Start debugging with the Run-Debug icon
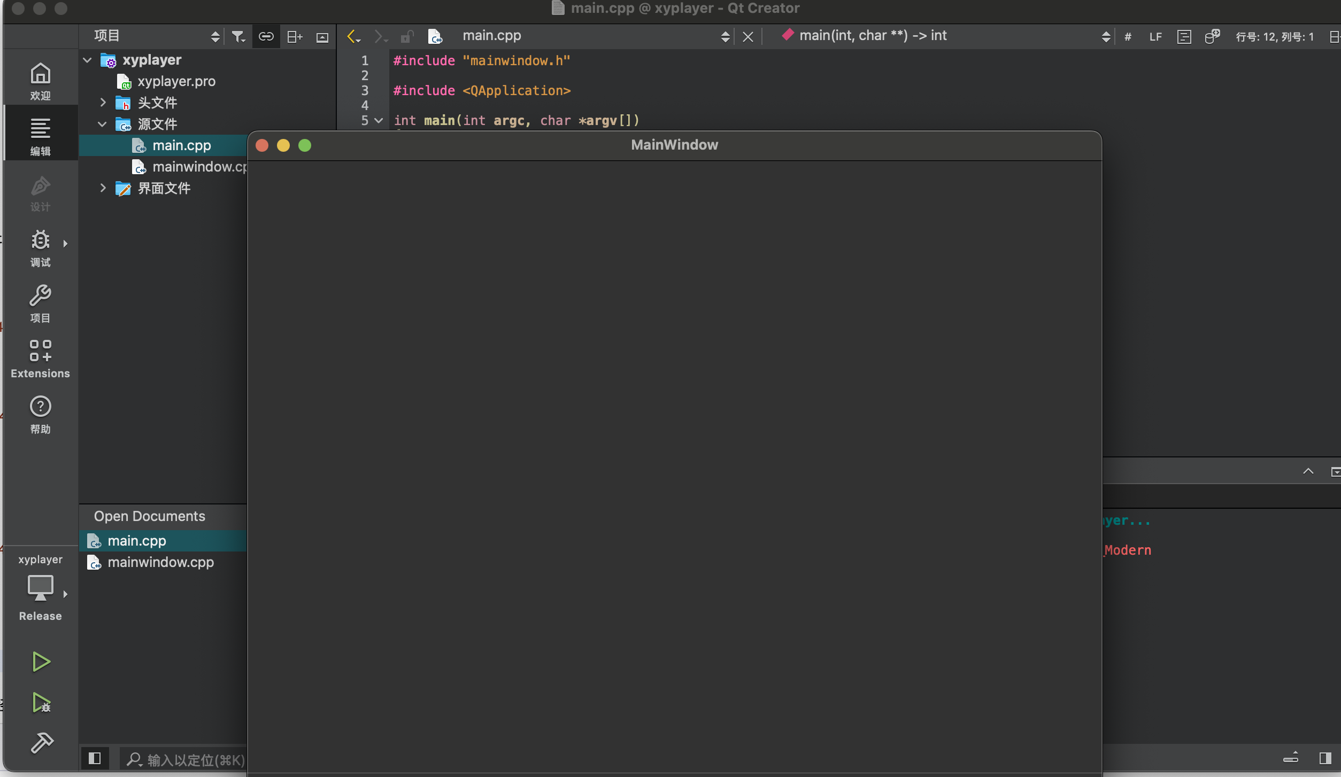Screen dimensions: 1341x777 [x=41, y=702]
